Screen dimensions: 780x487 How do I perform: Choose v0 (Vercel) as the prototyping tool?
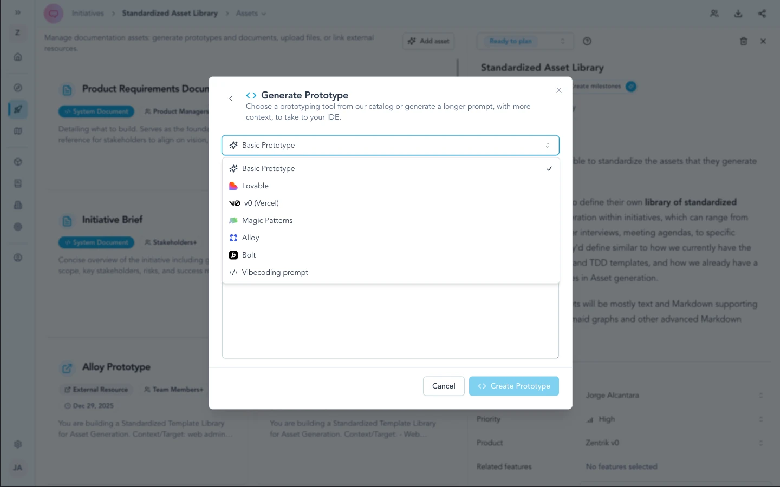click(x=261, y=203)
